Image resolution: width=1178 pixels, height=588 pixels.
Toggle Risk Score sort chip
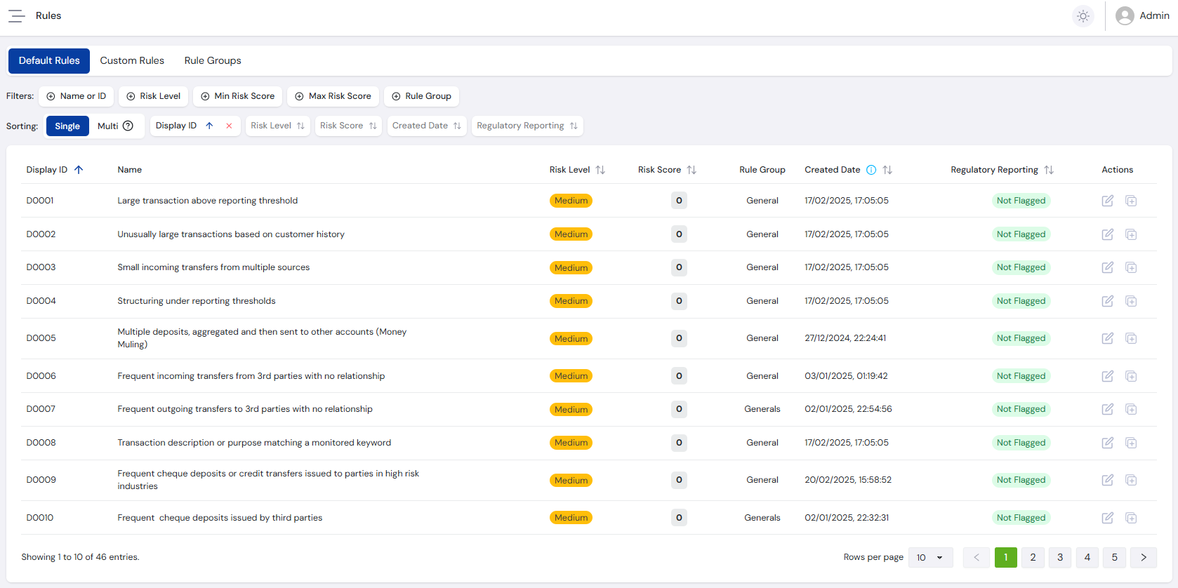(x=348, y=126)
